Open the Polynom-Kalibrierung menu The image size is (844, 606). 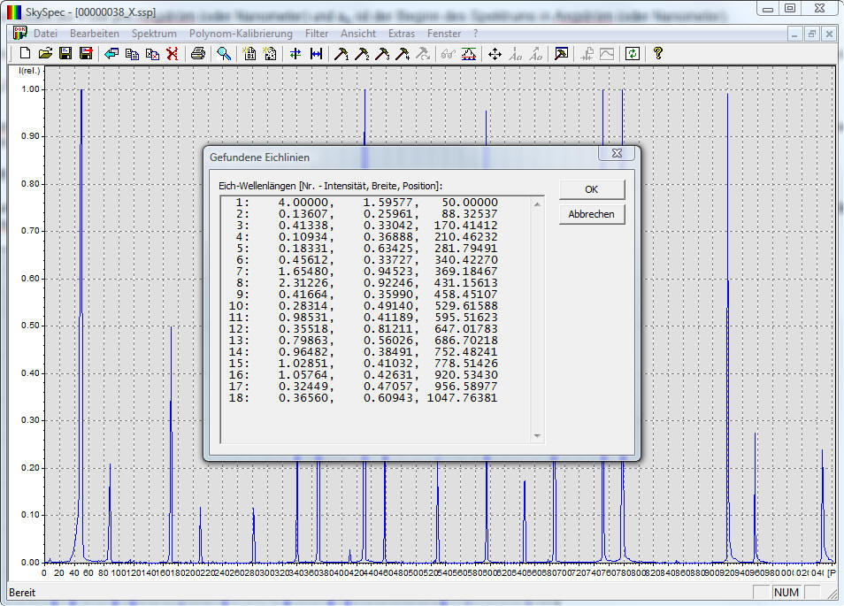(241, 34)
